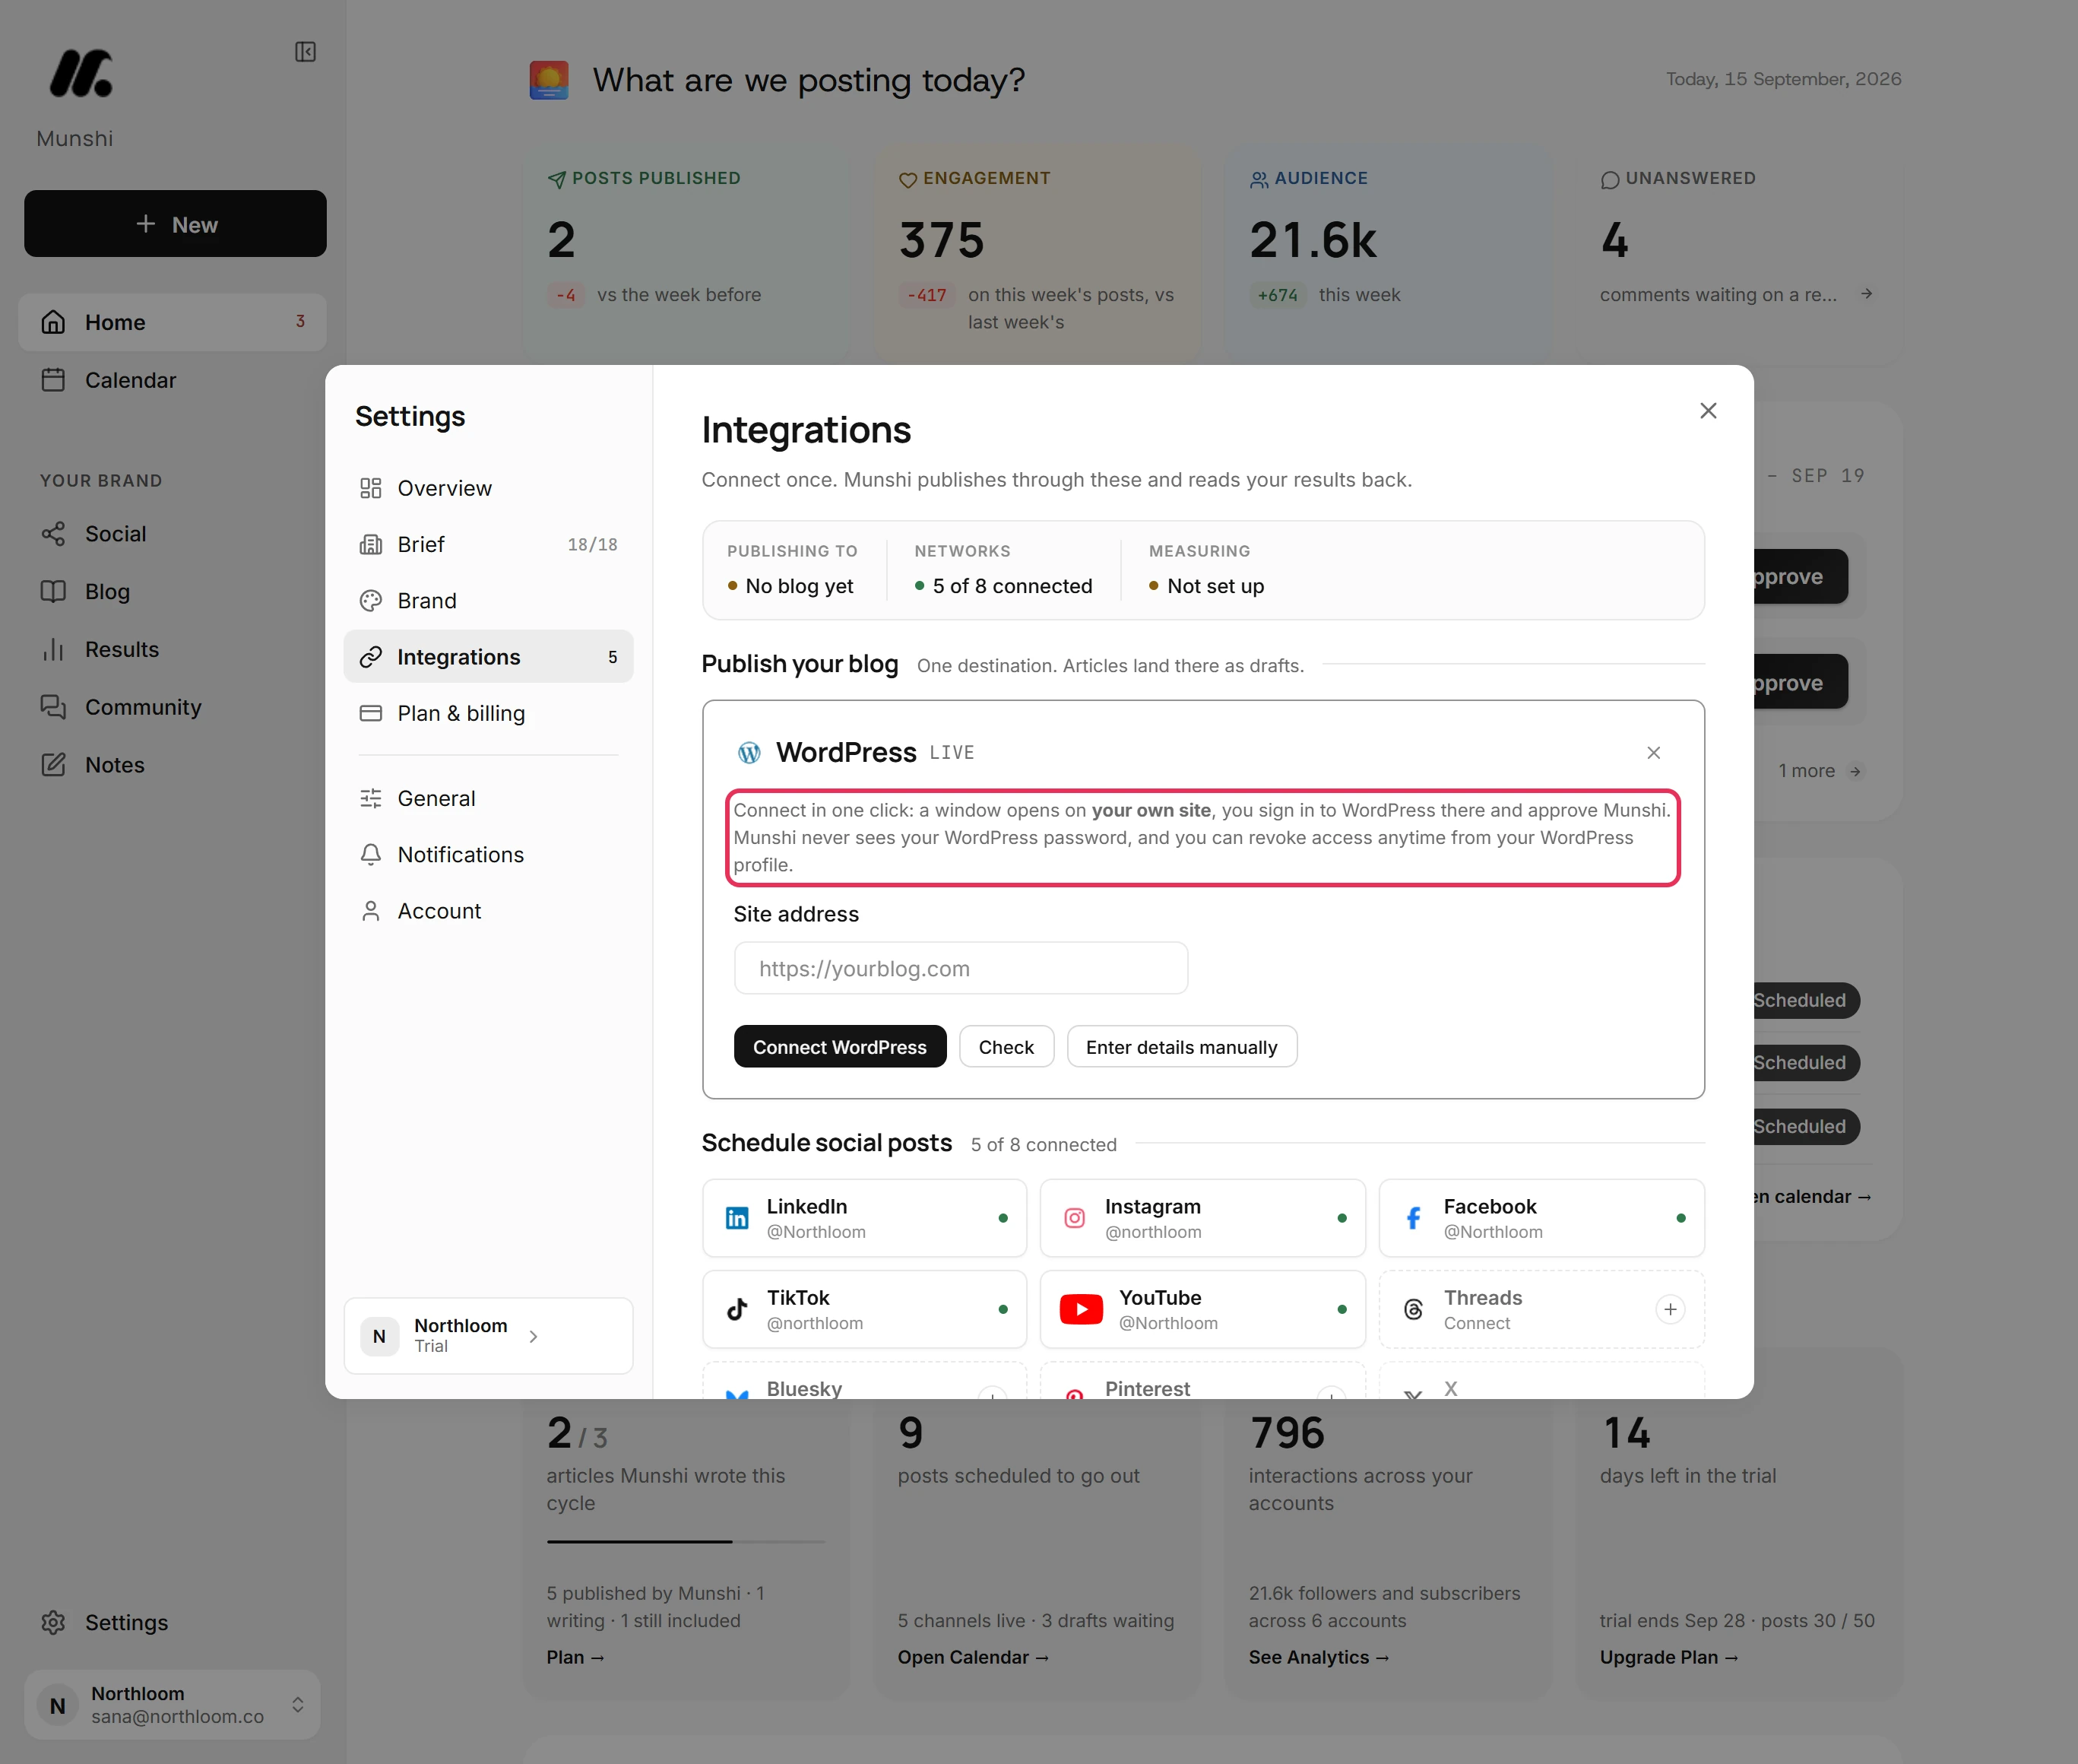This screenshot has width=2078, height=1764.
Task: Click the Notifications bell icon
Action: (x=371, y=855)
